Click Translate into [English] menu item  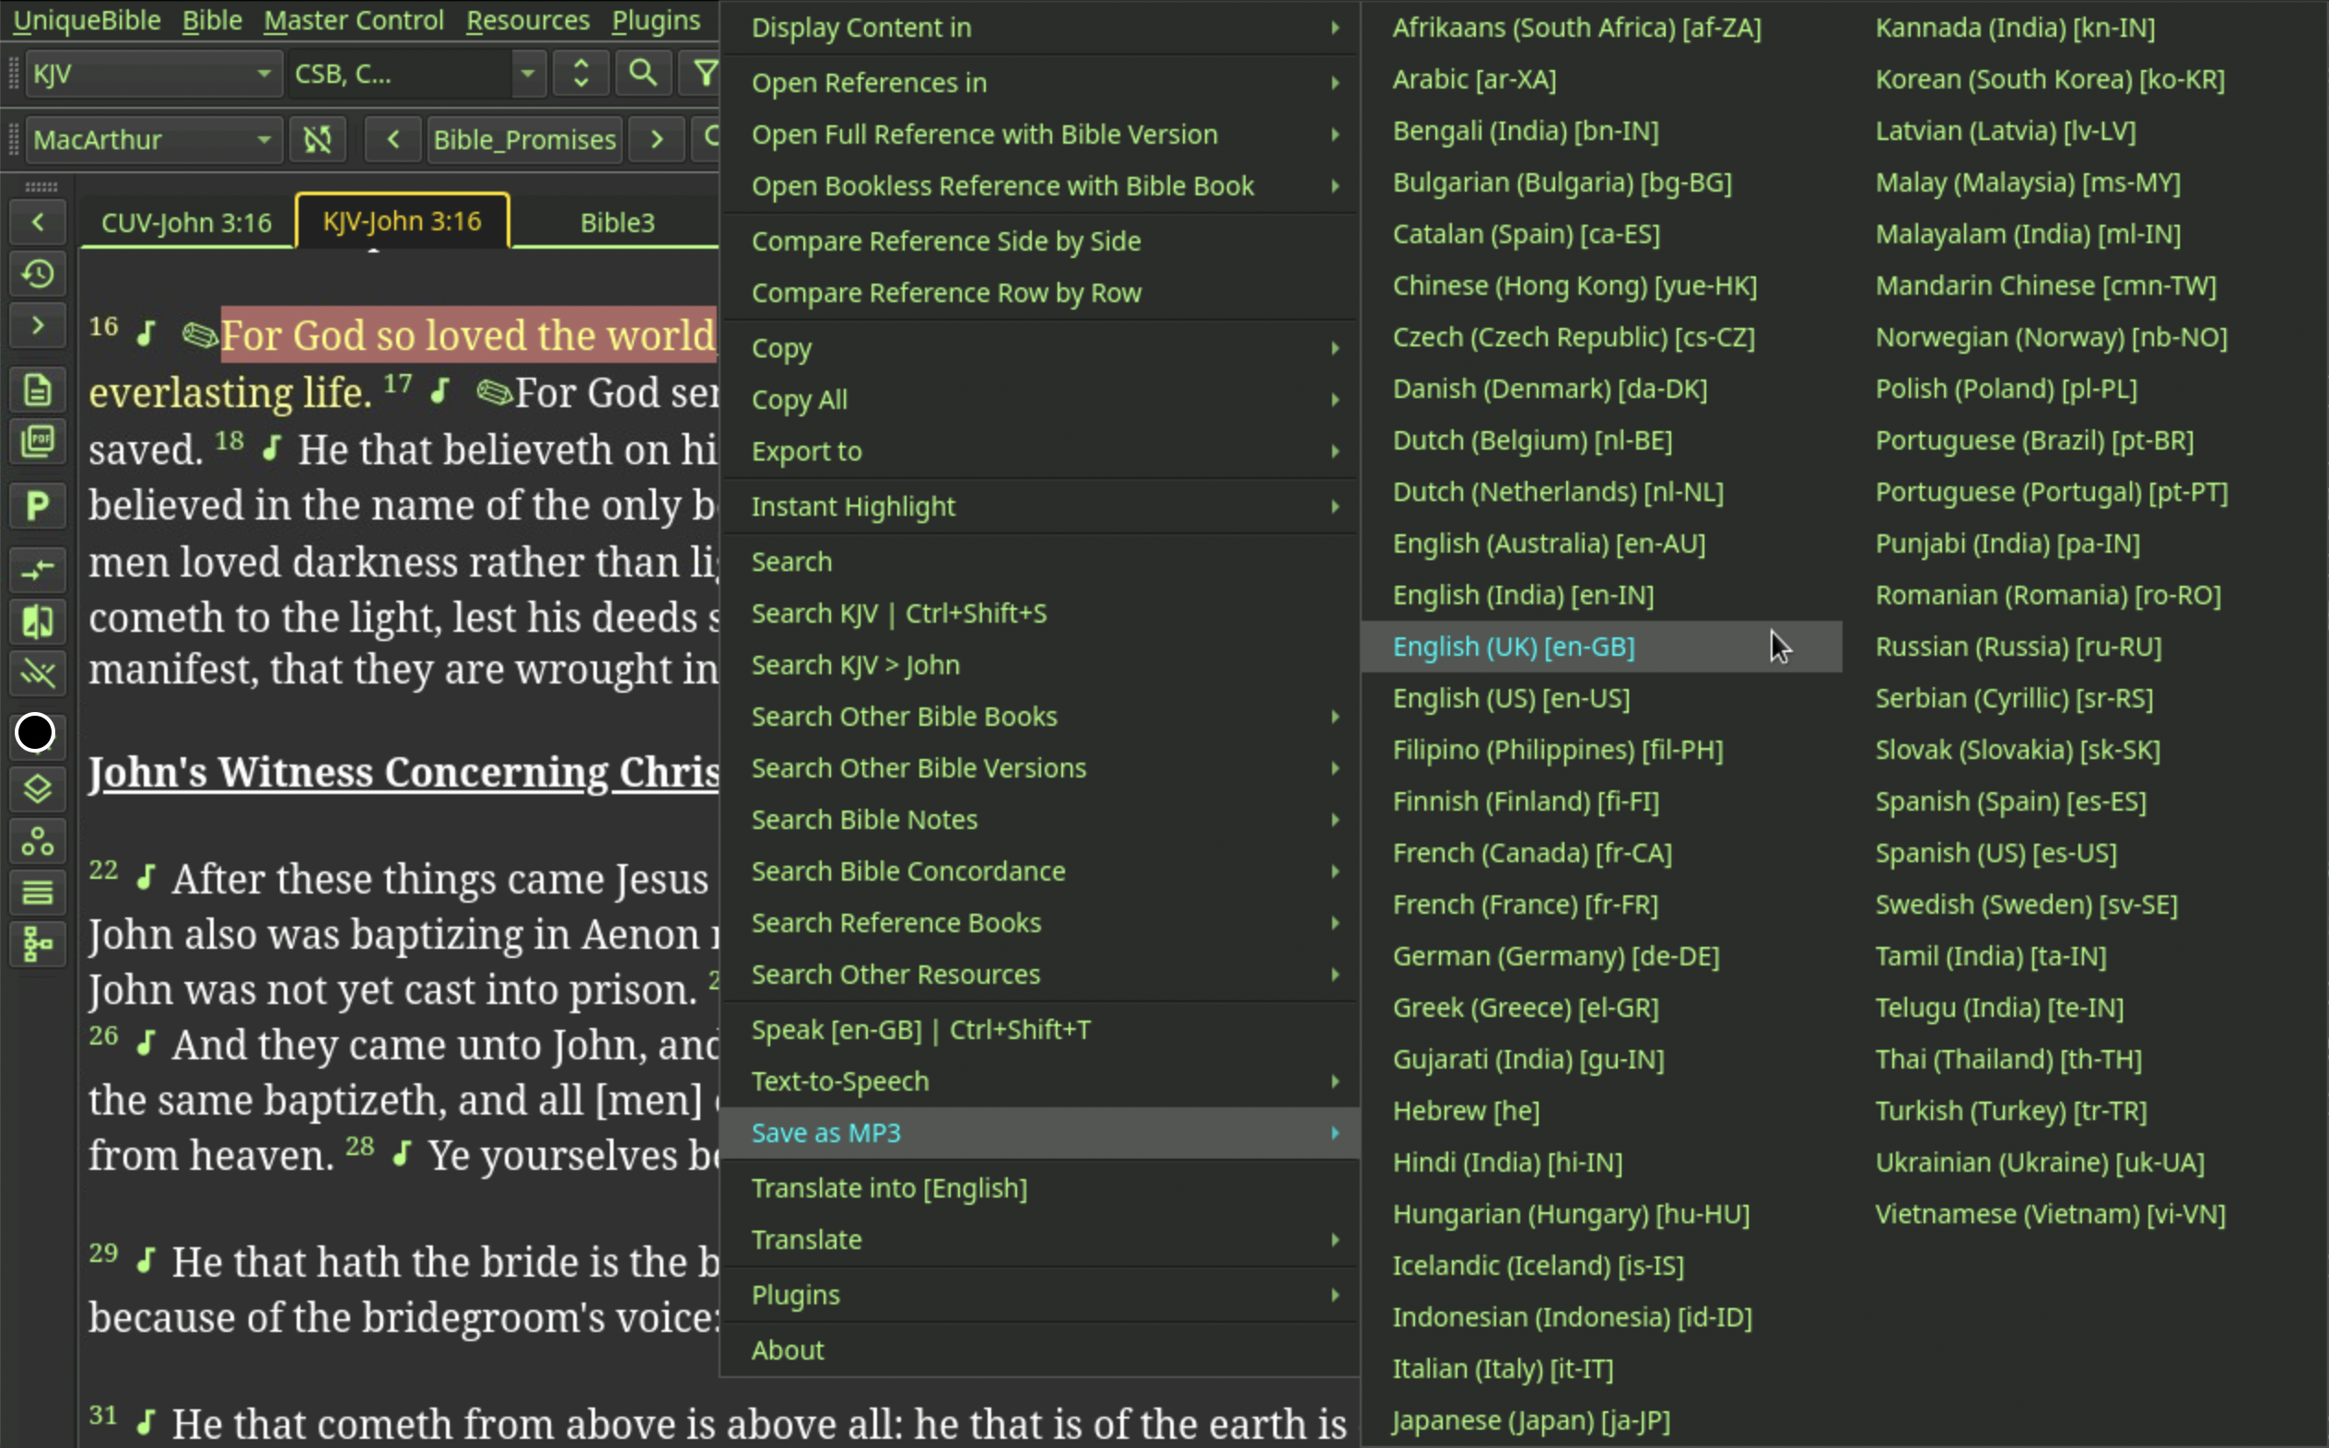click(x=889, y=1186)
